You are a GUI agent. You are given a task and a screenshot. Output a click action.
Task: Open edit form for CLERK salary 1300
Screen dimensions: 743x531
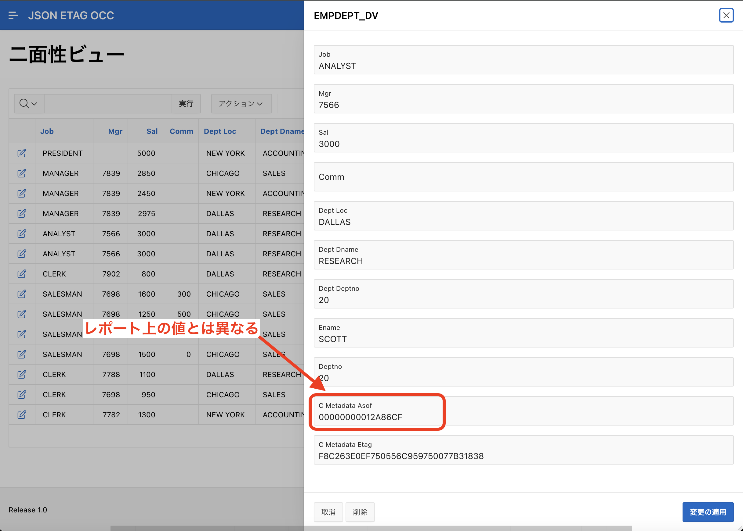(x=22, y=415)
